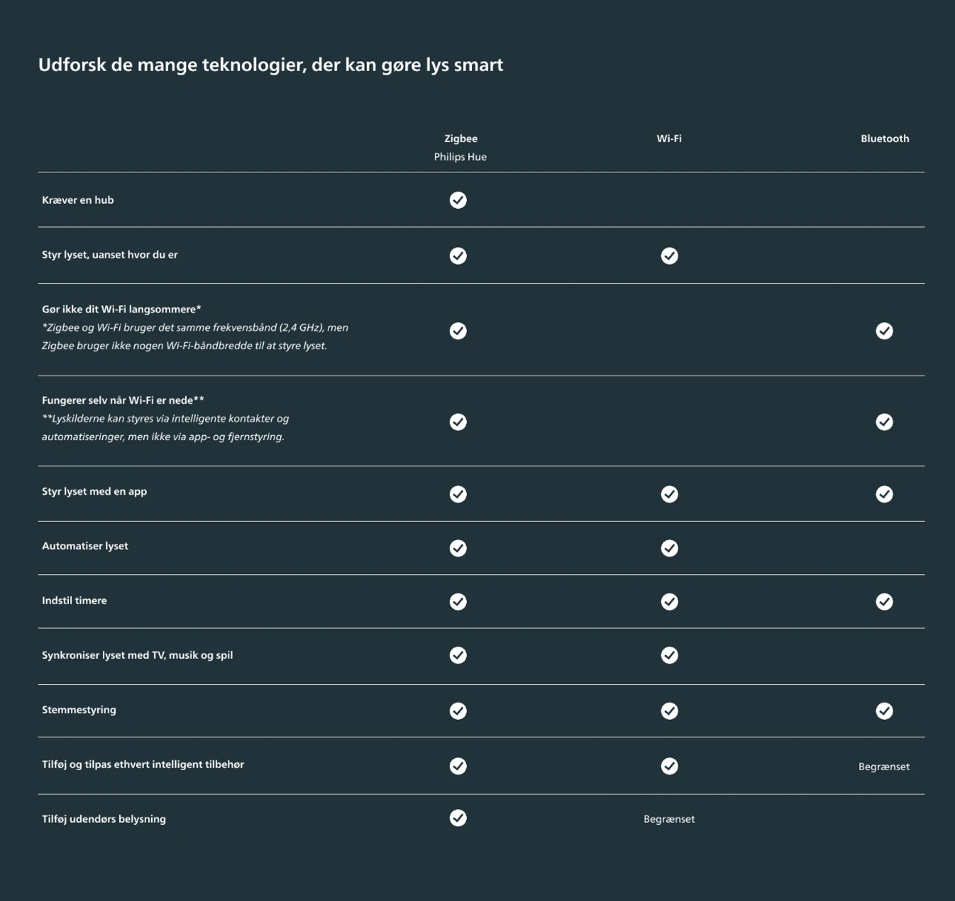Click the Bluetooth column header
The width and height of the screenshot is (955, 901).
[x=884, y=139]
